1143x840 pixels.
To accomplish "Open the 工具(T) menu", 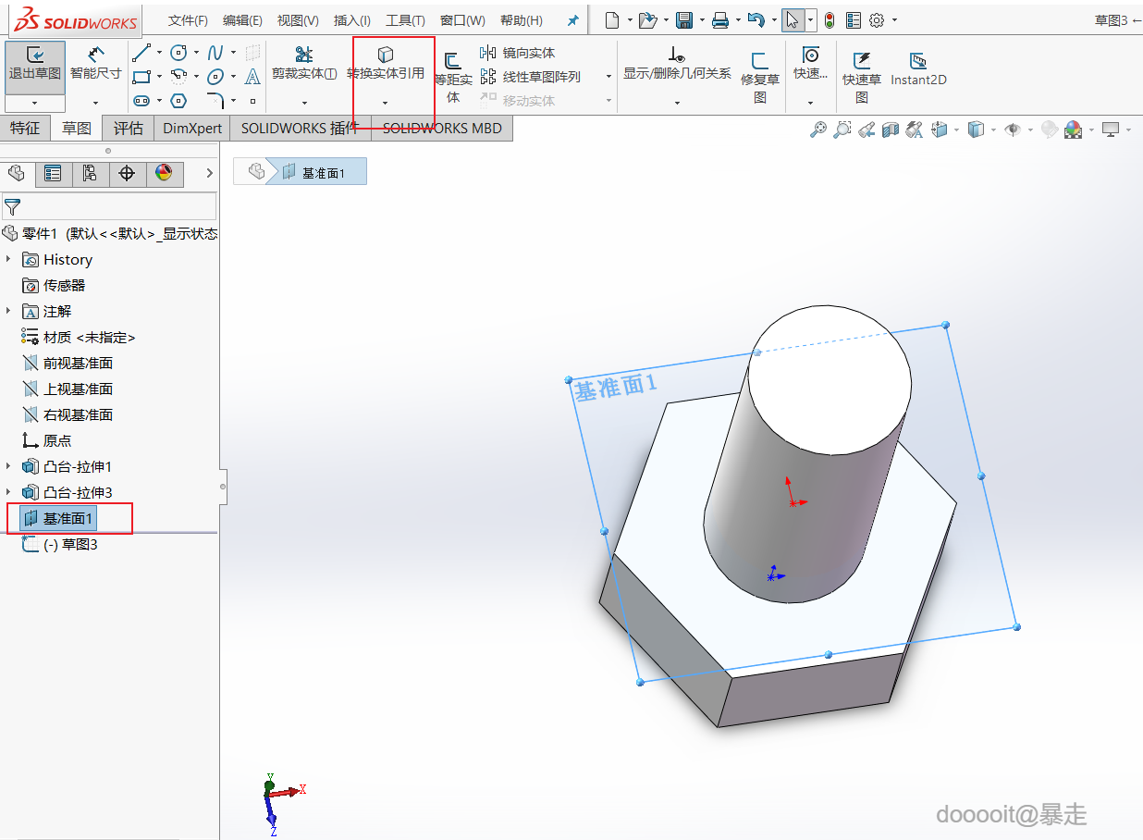I will point(405,20).
